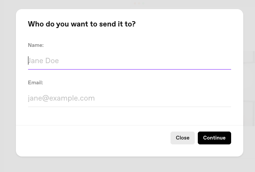This screenshot has width=255, height=172.
Task: Focus the Email field showing jane@example.com
Action: click(x=130, y=98)
